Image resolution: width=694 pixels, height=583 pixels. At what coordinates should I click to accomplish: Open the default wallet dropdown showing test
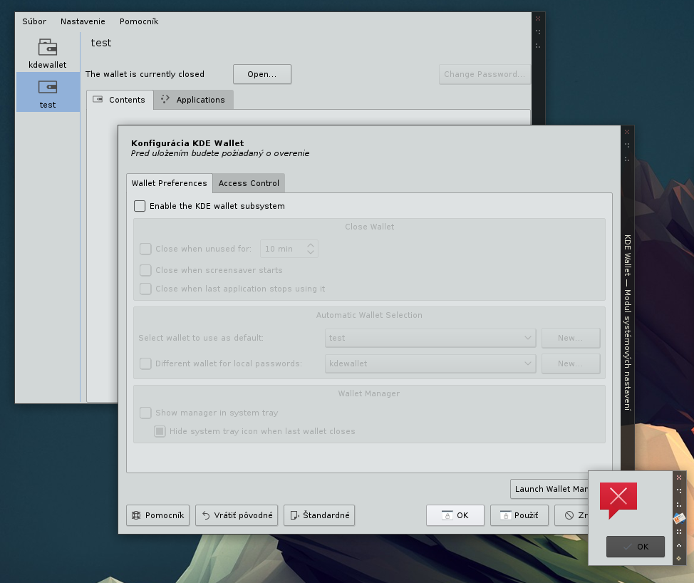tap(430, 338)
